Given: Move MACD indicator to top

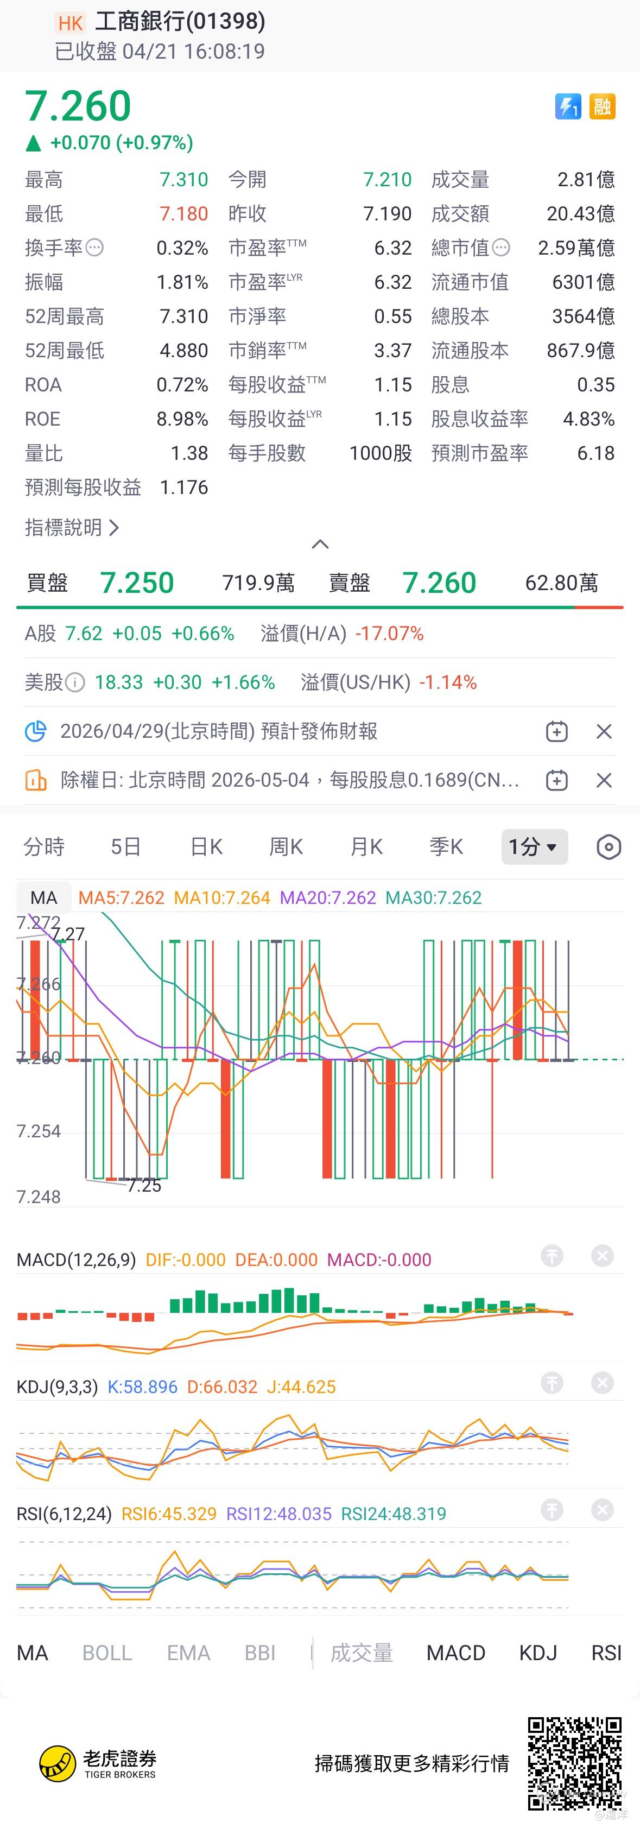Looking at the screenshot, I should pos(552,1255).
